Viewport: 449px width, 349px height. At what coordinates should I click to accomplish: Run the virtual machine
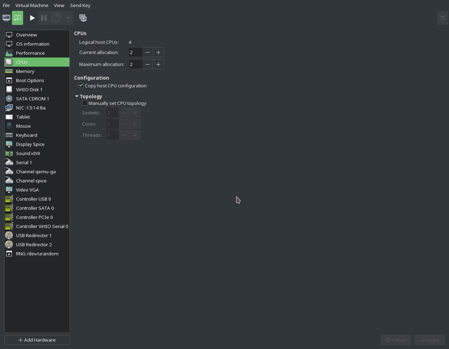(32, 18)
